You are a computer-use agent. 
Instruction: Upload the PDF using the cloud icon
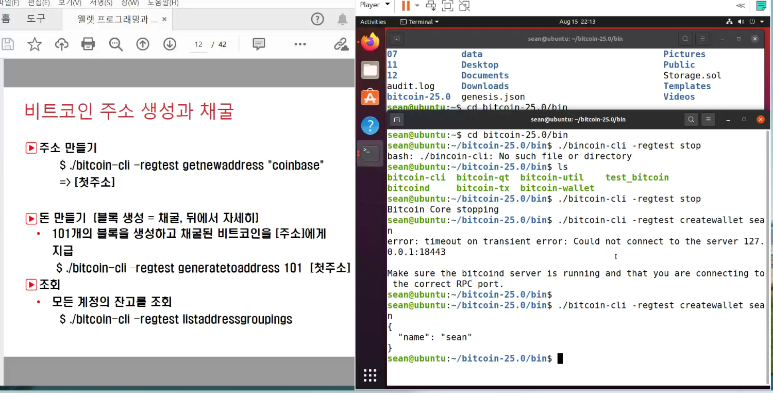(x=62, y=44)
